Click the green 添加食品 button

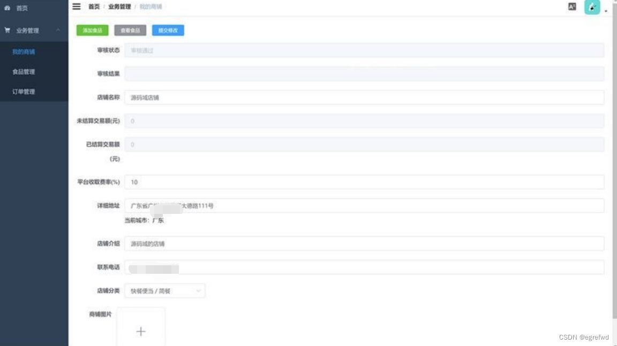pyautogui.click(x=92, y=30)
